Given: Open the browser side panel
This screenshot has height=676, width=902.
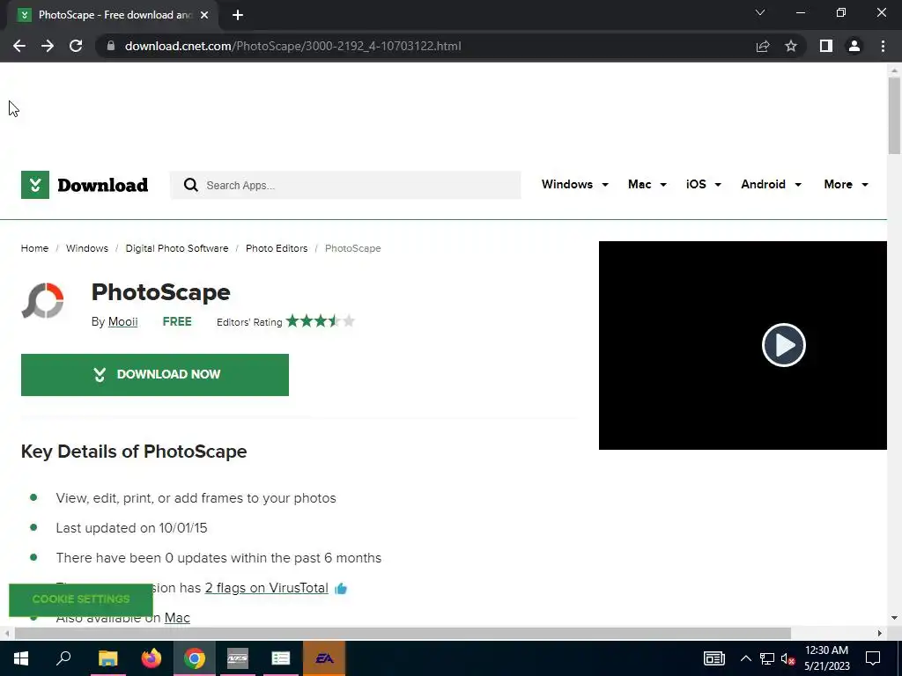Looking at the screenshot, I should pyautogui.click(x=826, y=46).
